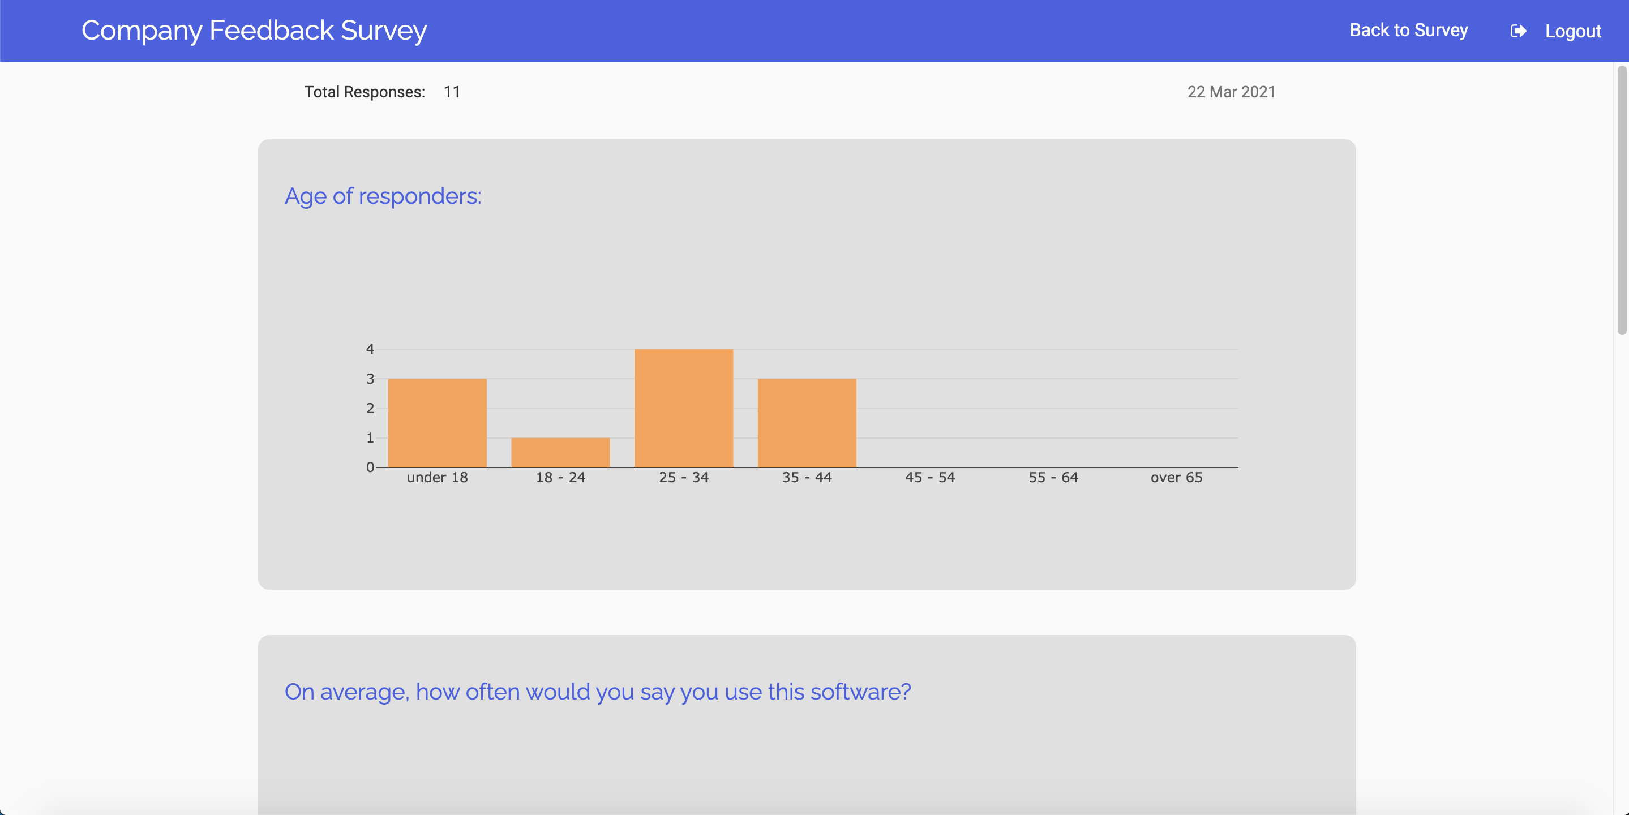1629x815 pixels.
Task: Open the Back to Survey link
Action: pyautogui.click(x=1408, y=31)
